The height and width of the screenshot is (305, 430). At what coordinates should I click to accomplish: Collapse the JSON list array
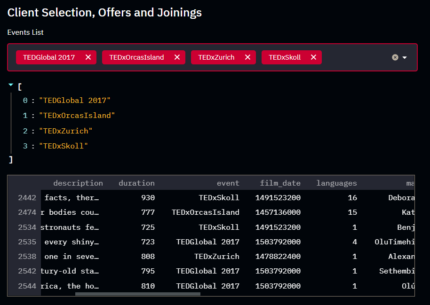pyautogui.click(x=11, y=85)
